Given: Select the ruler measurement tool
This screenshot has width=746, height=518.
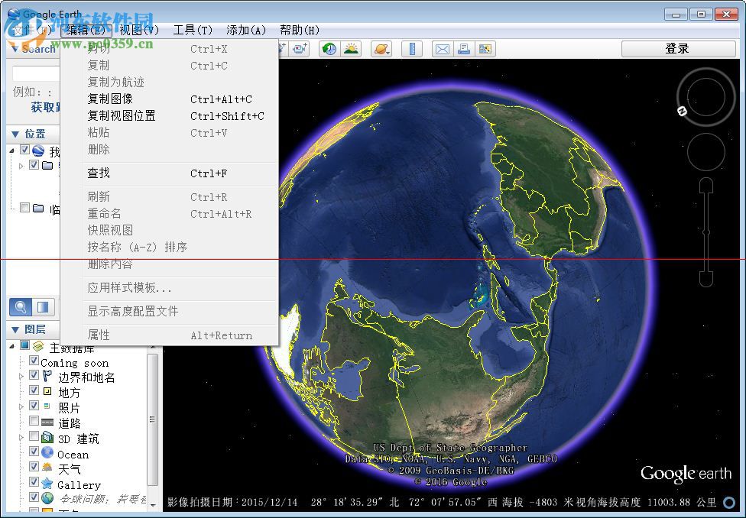Looking at the screenshot, I should [x=411, y=49].
